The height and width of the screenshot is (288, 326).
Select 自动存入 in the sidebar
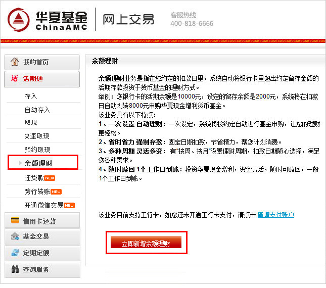click(x=37, y=110)
